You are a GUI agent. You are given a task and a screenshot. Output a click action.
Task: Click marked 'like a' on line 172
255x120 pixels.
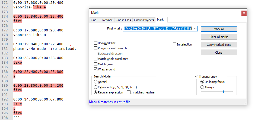coord(39,7)
